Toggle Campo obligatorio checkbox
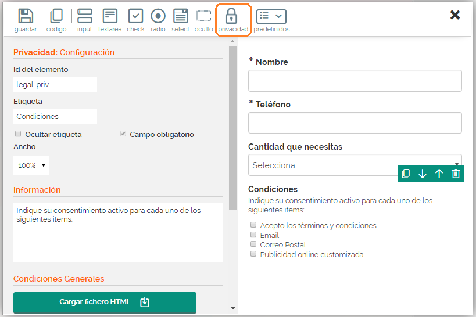Screen dimensions: 476x317 (123, 134)
